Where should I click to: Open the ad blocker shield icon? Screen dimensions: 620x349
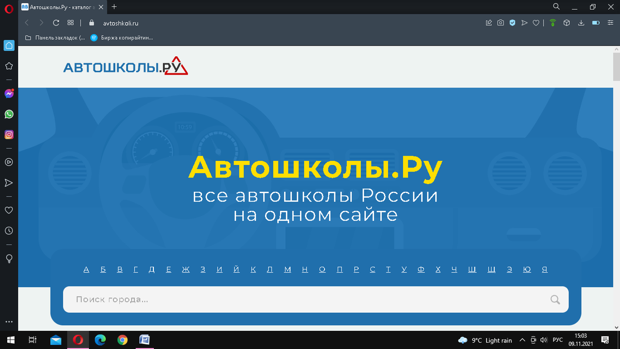[x=513, y=23]
